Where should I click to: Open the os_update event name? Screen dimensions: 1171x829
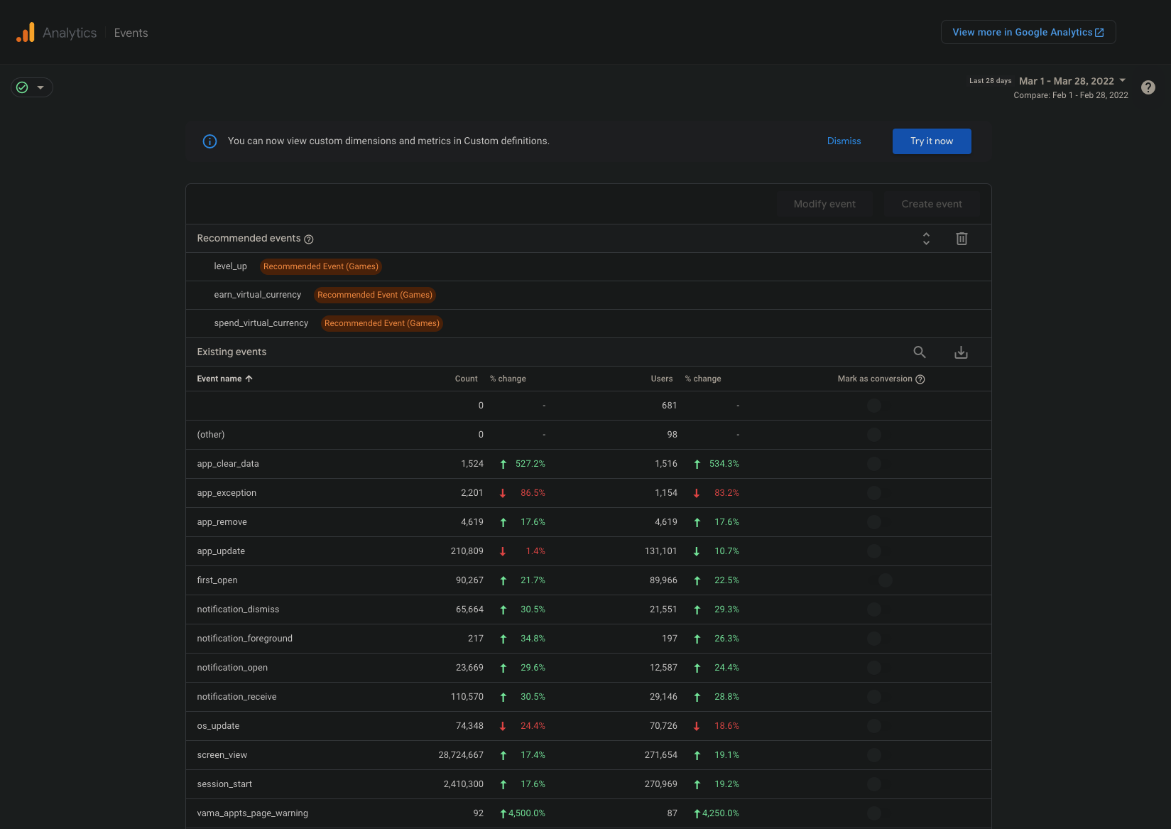[218, 726]
